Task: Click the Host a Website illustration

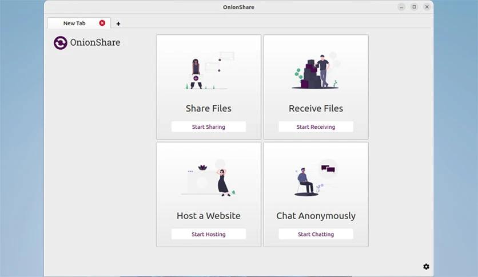Action: pyautogui.click(x=209, y=178)
